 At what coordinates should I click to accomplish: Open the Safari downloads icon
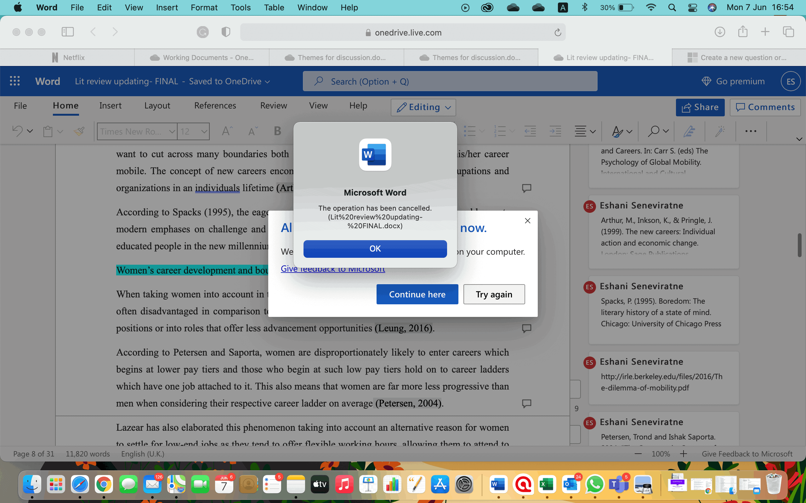click(720, 32)
